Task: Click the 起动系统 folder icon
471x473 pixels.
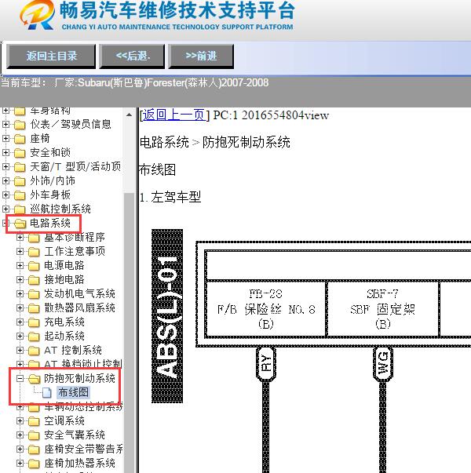Action: [x=34, y=337]
